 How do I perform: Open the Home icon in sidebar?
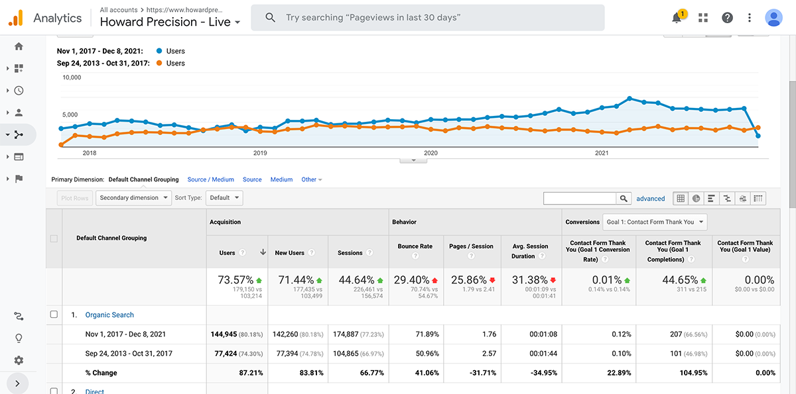(x=19, y=46)
